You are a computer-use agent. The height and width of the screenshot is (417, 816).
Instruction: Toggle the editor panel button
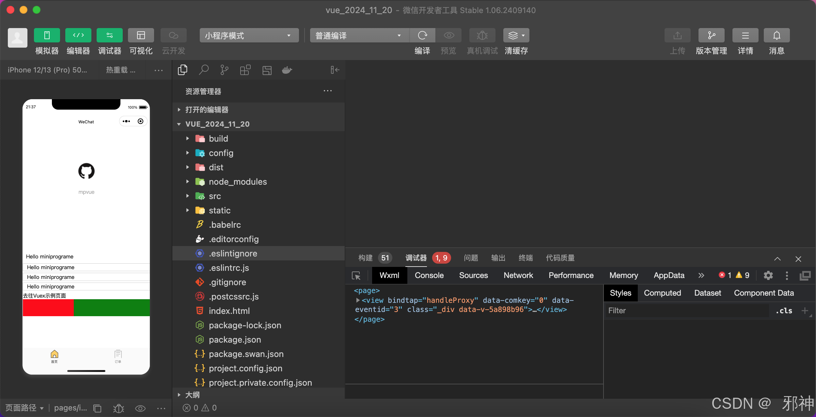click(x=78, y=35)
